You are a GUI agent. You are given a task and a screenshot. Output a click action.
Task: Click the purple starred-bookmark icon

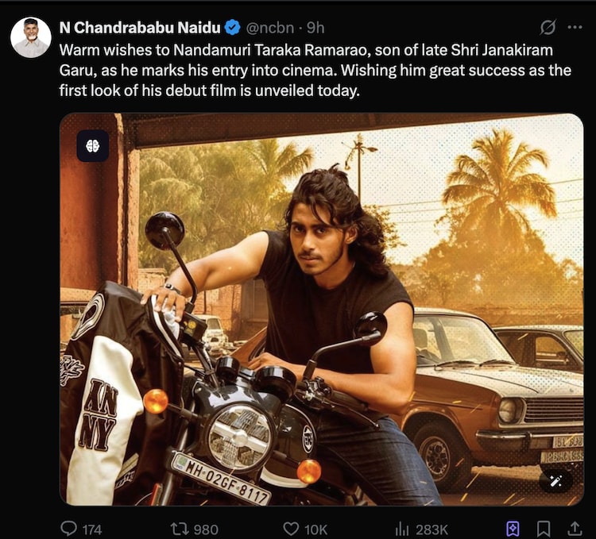tap(513, 528)
